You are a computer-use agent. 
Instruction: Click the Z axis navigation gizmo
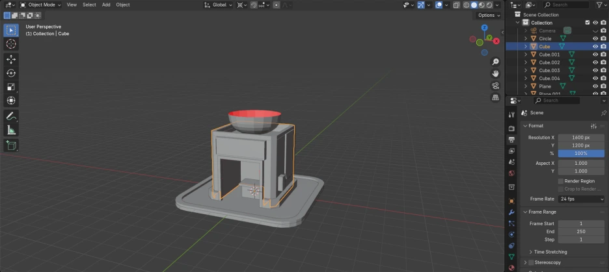pyautogui.click(x=484, y=27)
